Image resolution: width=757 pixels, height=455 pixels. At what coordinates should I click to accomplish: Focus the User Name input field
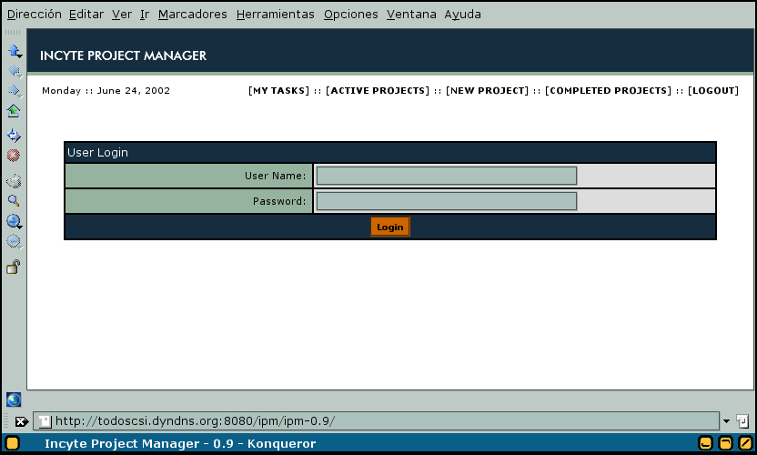pyautogui.click(x=447, y=176)
